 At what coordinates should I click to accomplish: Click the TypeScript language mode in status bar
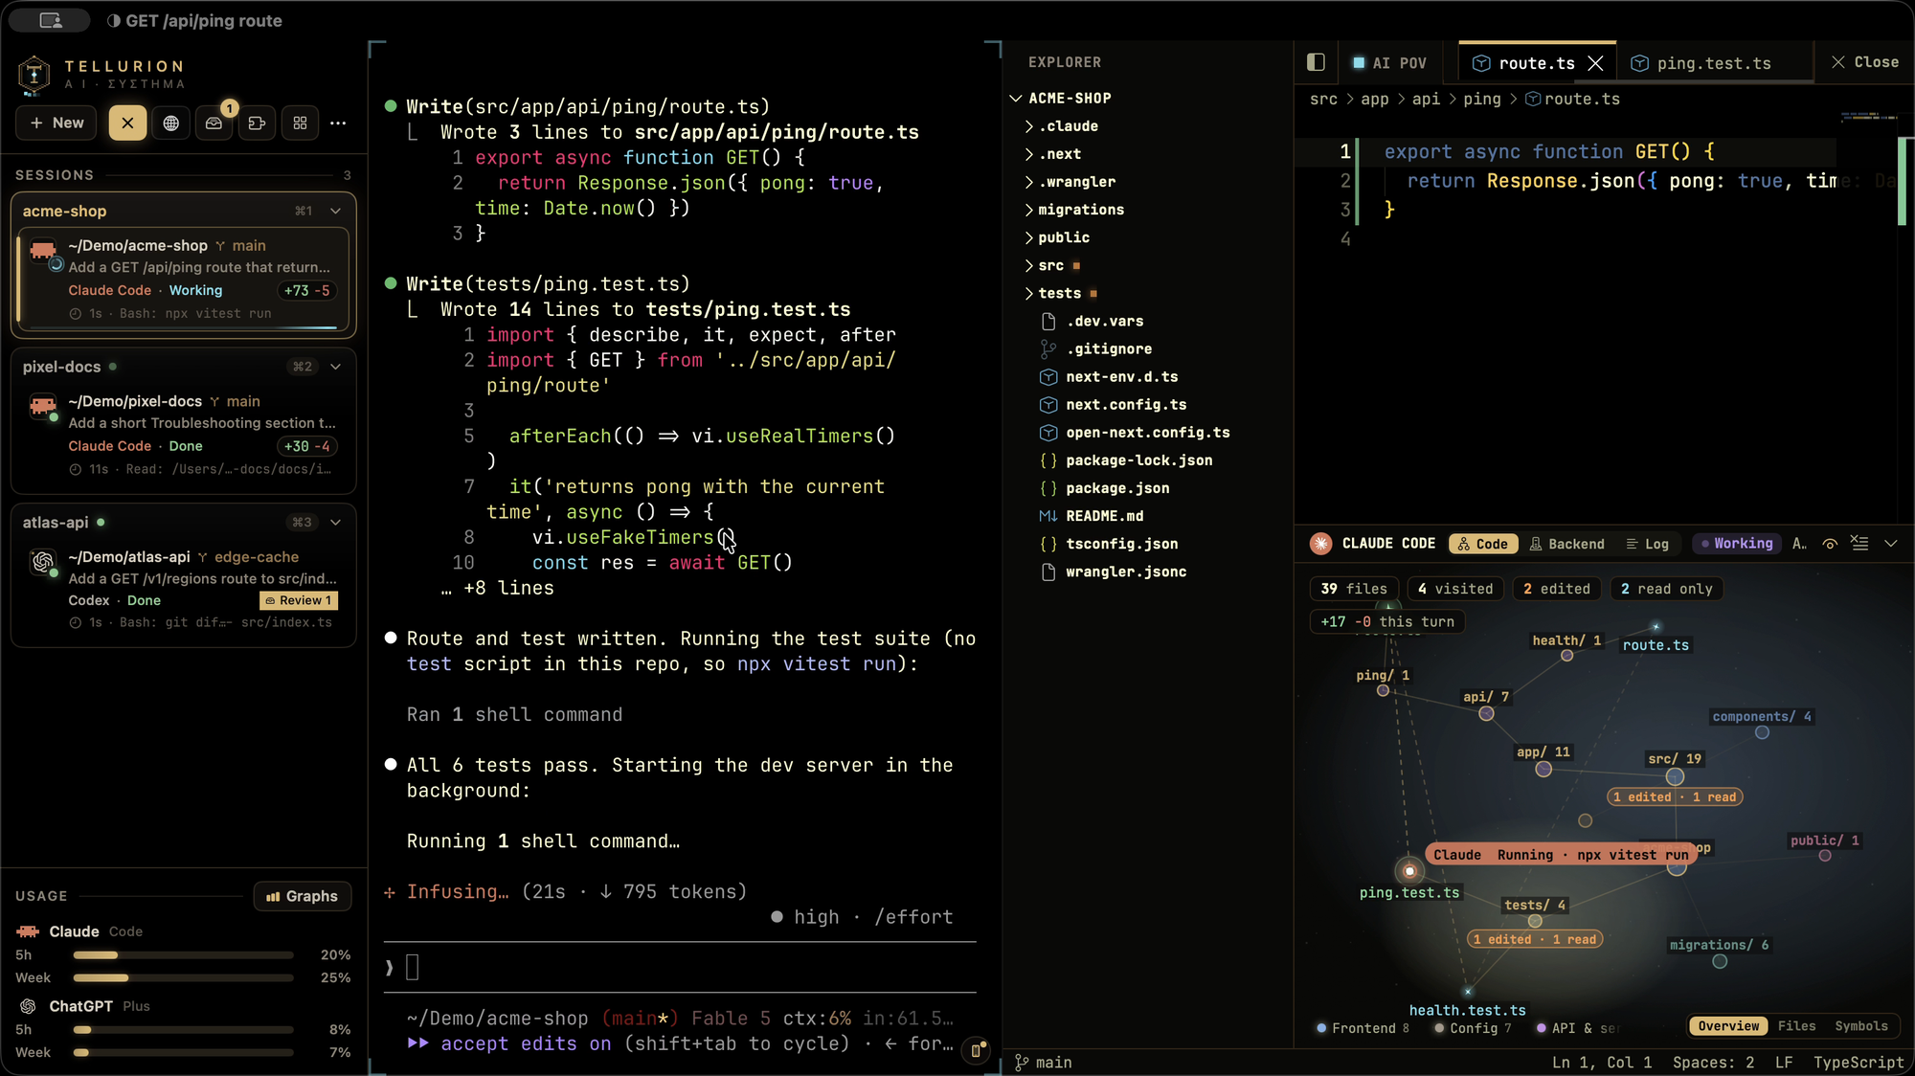(1859, 1063)
